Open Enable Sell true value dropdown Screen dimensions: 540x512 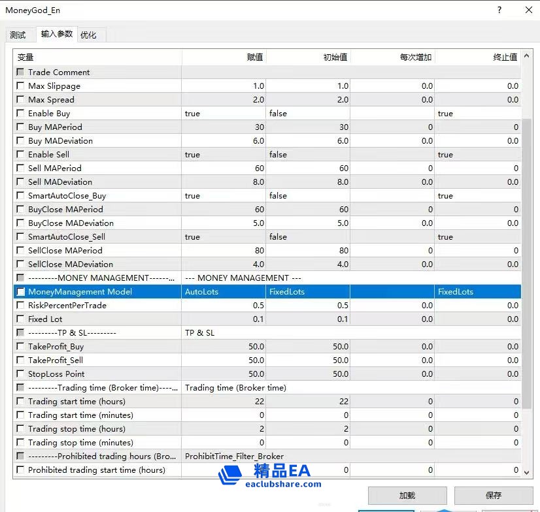coord(224,155)
